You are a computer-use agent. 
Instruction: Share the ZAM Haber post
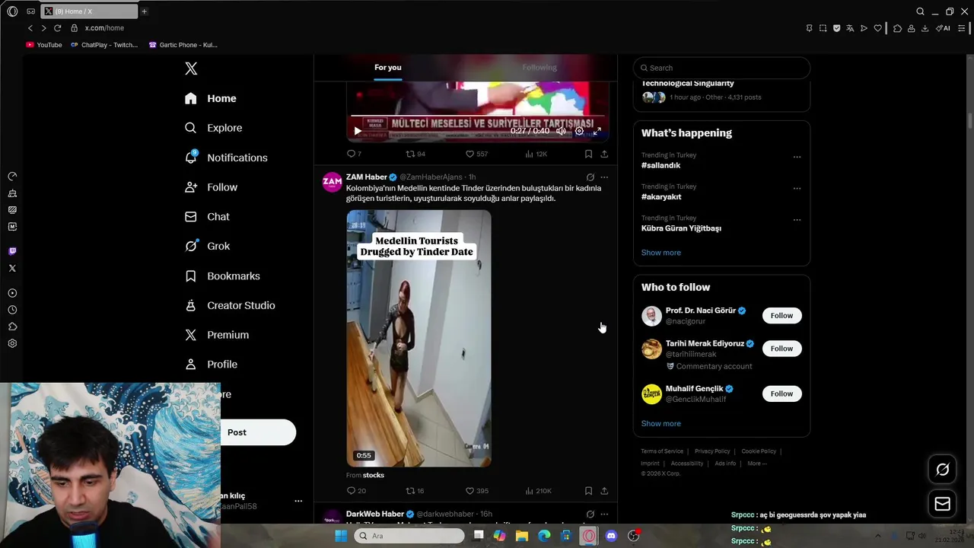604,491
